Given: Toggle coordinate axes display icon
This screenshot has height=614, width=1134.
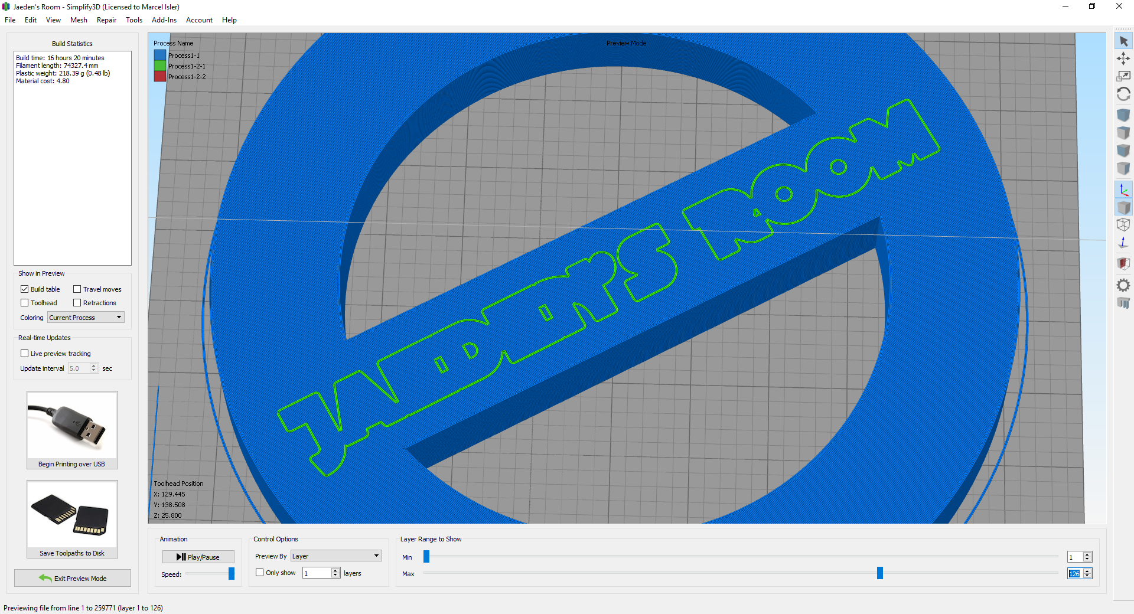Looking at the screenshot, I should 1123,190.
